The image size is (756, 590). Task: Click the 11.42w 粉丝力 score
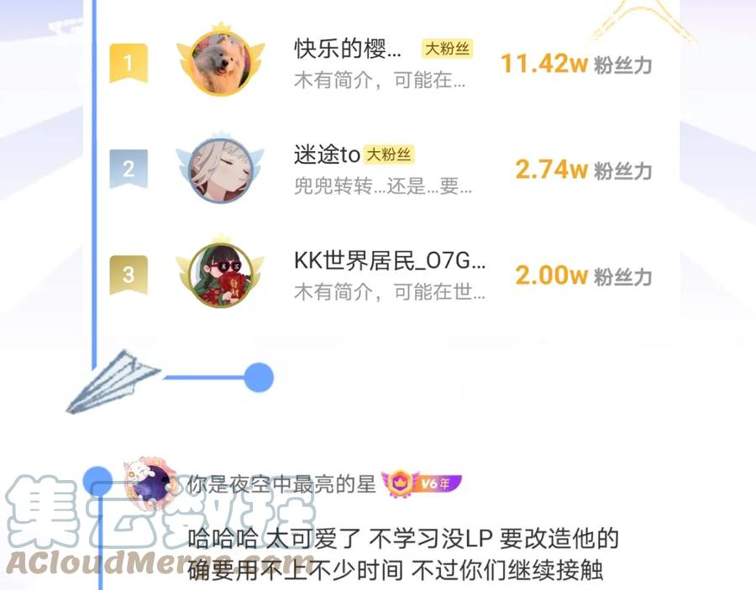pyautogui.click(x=576, y=64)
